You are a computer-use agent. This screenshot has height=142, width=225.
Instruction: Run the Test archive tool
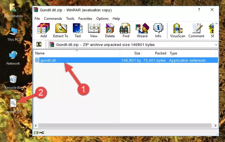78,30
